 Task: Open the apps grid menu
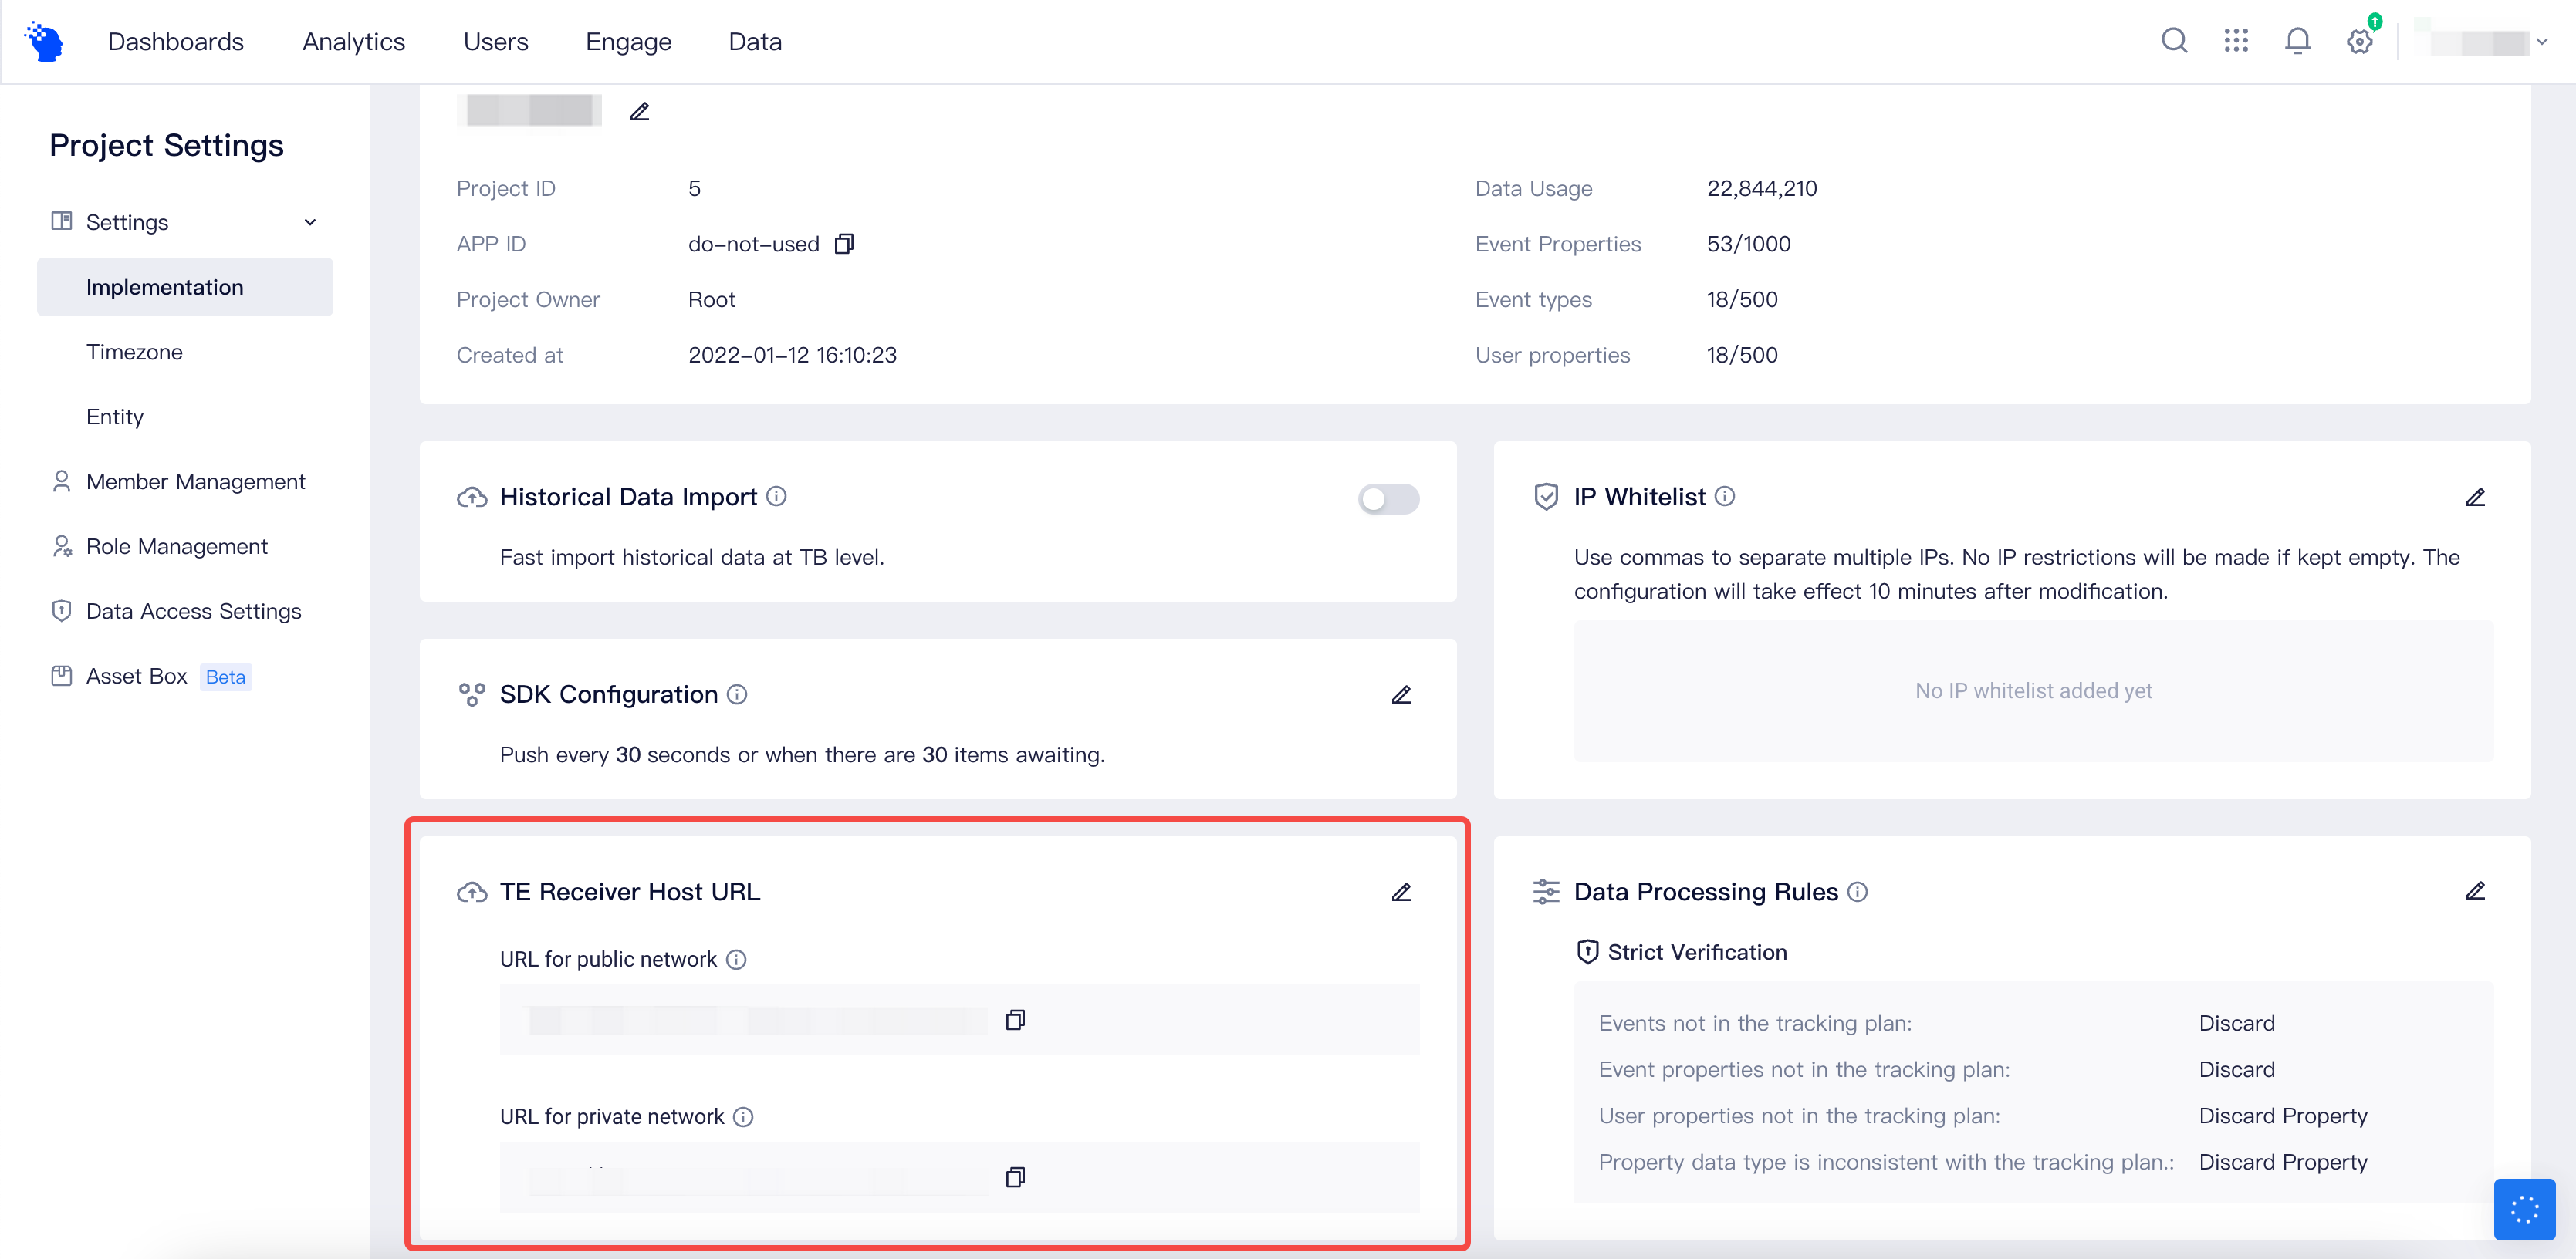[2236, 41]
